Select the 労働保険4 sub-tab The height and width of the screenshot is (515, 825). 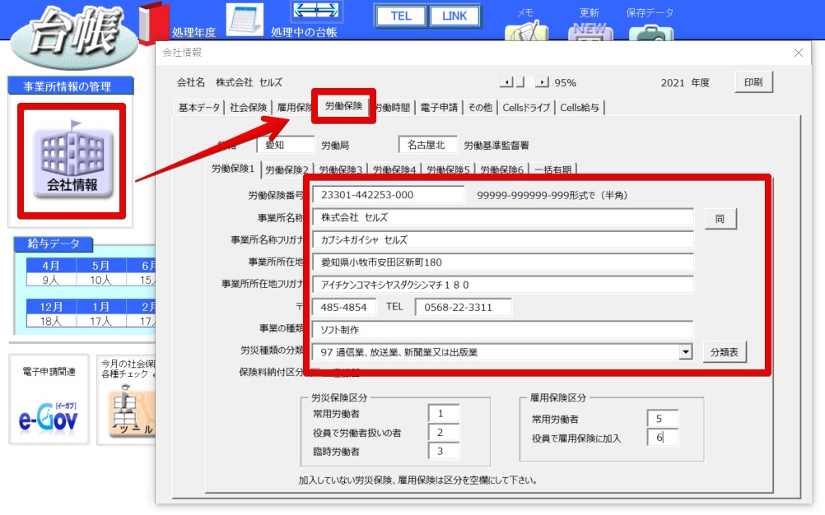click(x=394, y=169)
